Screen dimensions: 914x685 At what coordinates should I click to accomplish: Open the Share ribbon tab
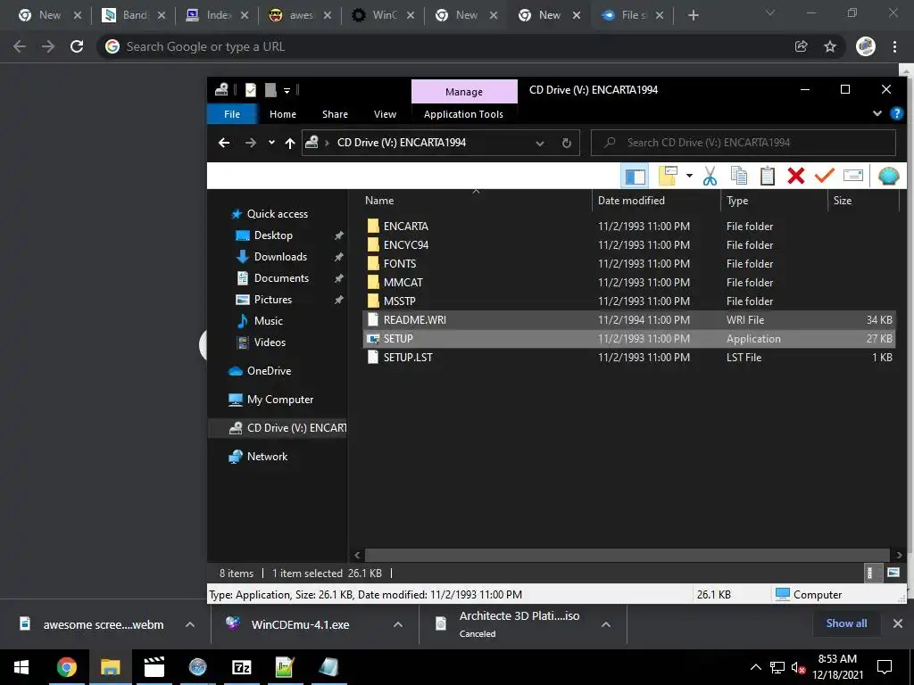(336, 114)
